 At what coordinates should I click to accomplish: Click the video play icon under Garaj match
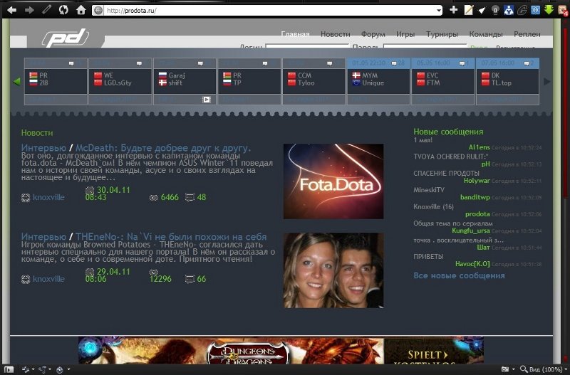[207, 100]
